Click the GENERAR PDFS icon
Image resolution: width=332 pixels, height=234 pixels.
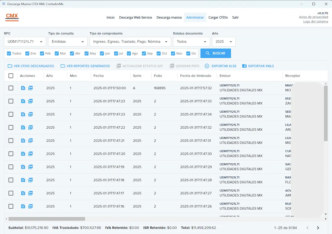(171, 66)
